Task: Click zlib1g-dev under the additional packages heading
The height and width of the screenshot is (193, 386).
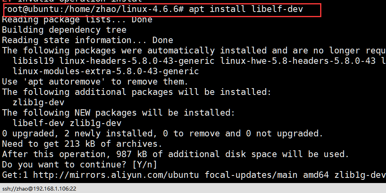Action: 38,102
